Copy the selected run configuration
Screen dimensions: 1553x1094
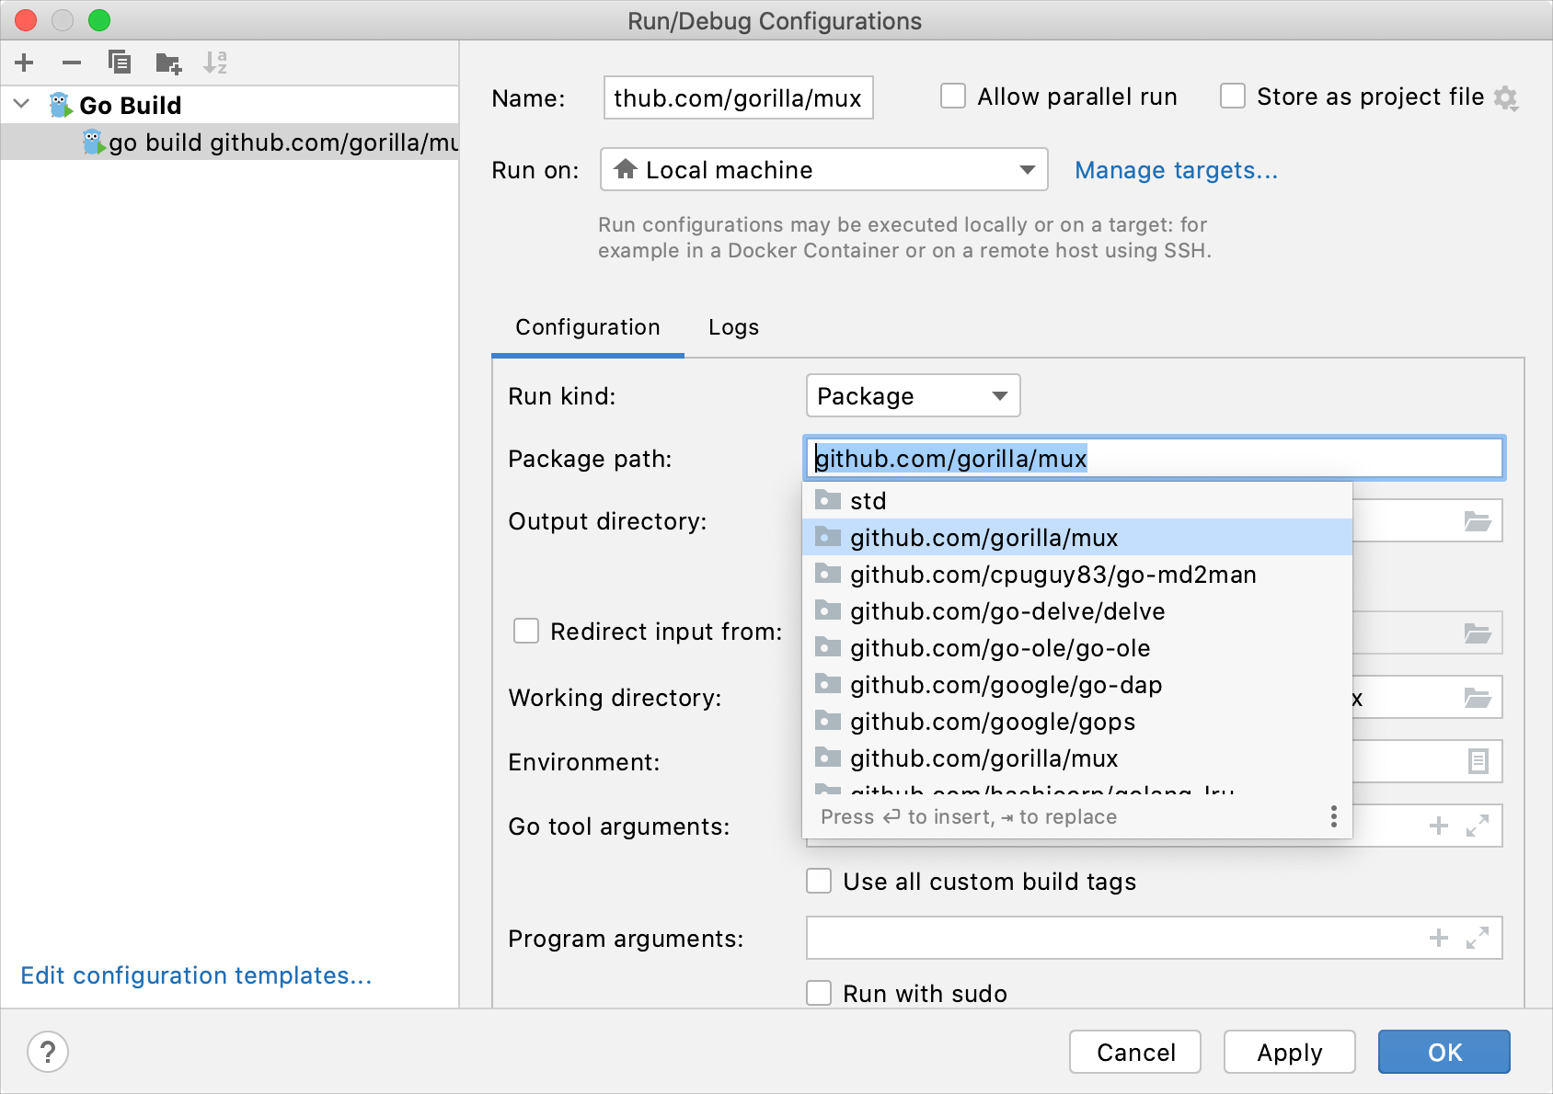[120, 63]
